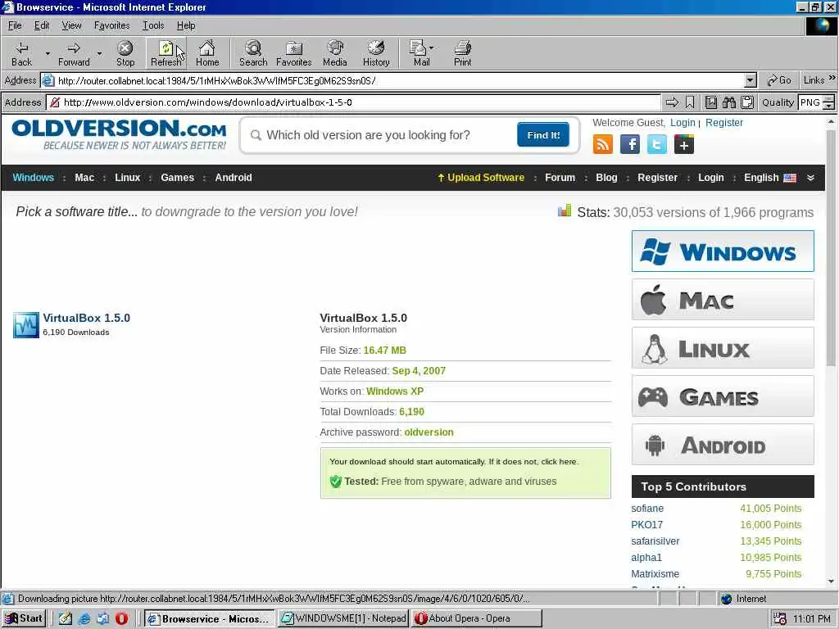The image size is (839, 629).
Task: Click the Browservice clipboard icon
Action: tap(747, 102)
